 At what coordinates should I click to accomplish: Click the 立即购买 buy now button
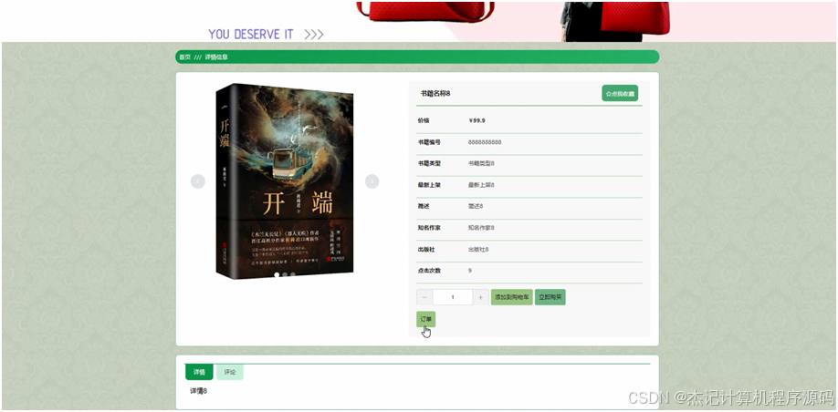550,297
